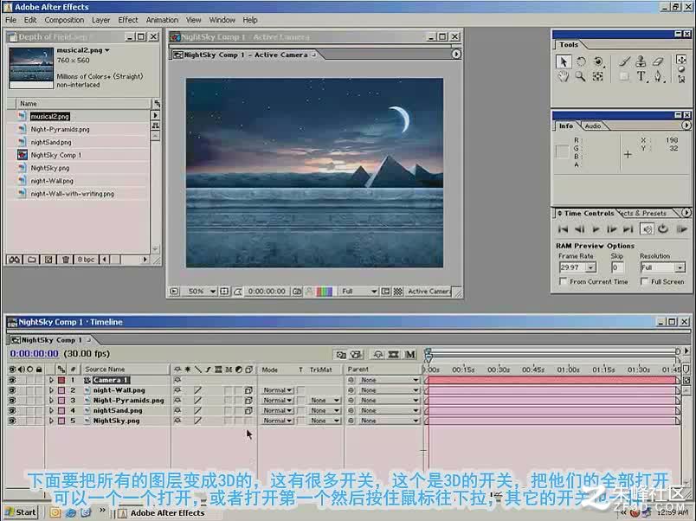Click the trash delete icon in Project panel
The width and height of the screenshot is (696, 521).
(65, 260)
